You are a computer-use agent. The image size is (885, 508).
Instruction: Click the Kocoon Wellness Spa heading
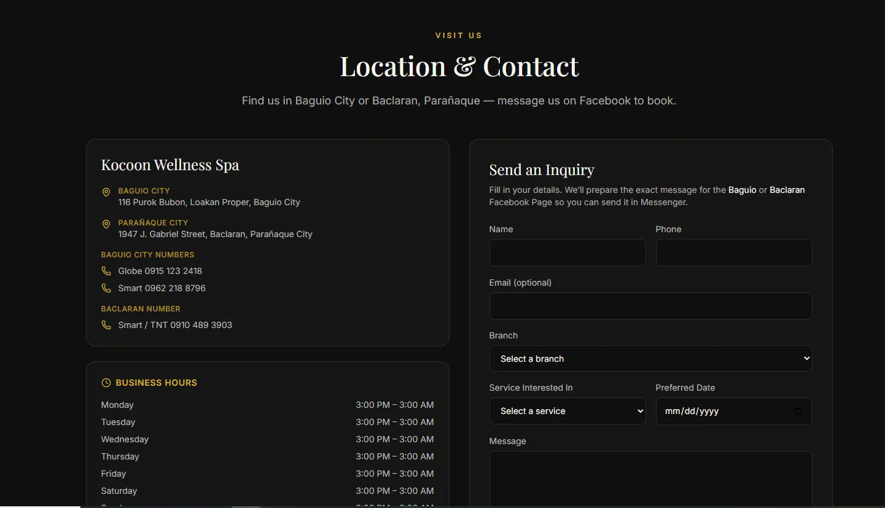point(170,165)
